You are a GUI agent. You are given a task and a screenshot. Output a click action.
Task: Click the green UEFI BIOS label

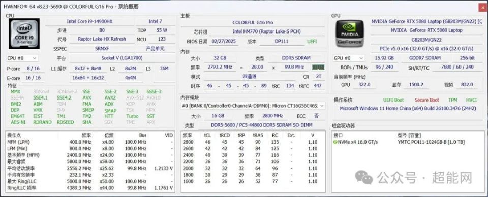click(x=312, y=41)
